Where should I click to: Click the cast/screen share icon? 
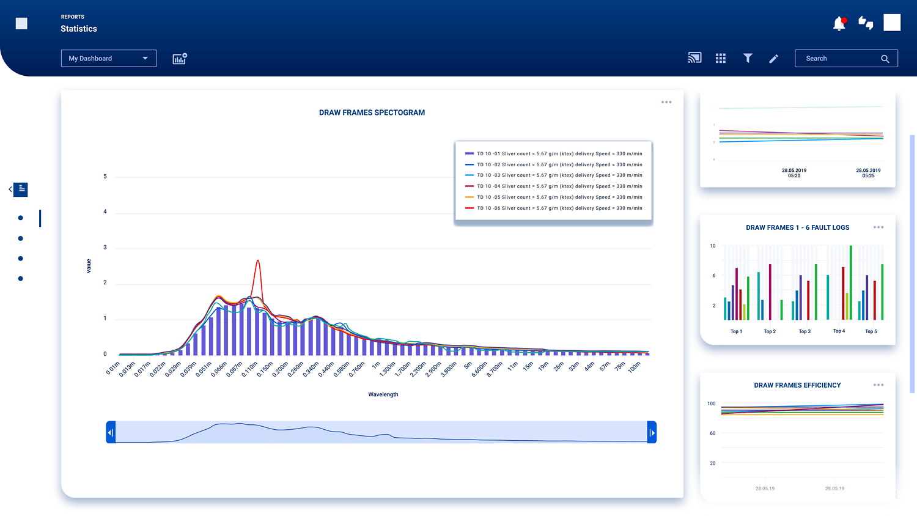click(694, 57)
